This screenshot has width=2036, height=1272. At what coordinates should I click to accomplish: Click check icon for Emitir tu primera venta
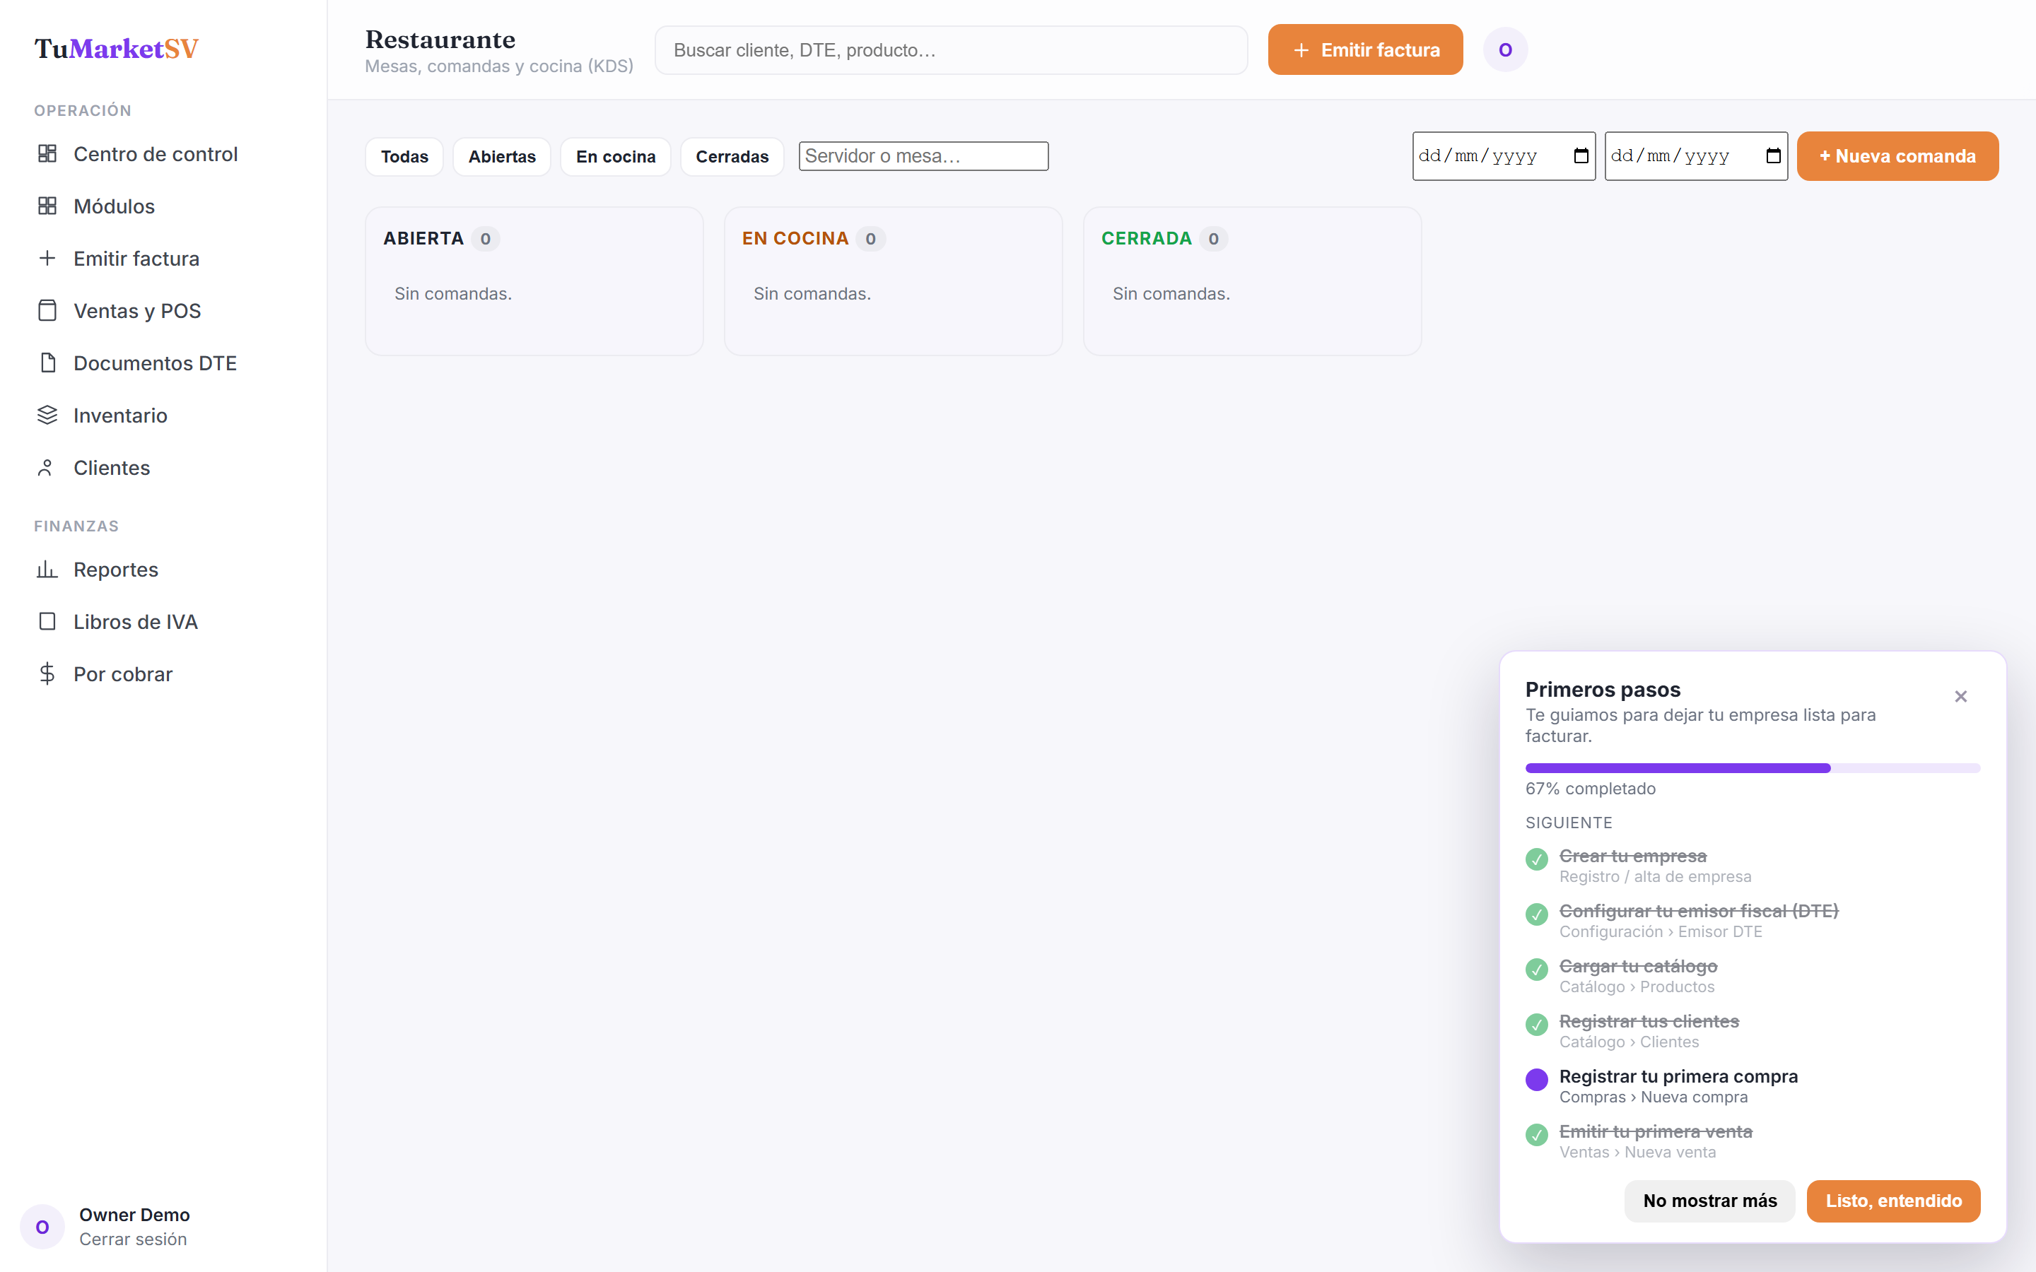1536,1135
